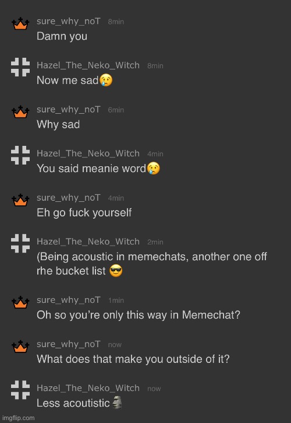
Task: Click the imgflip.com watermark link
Action: [19, 418]
